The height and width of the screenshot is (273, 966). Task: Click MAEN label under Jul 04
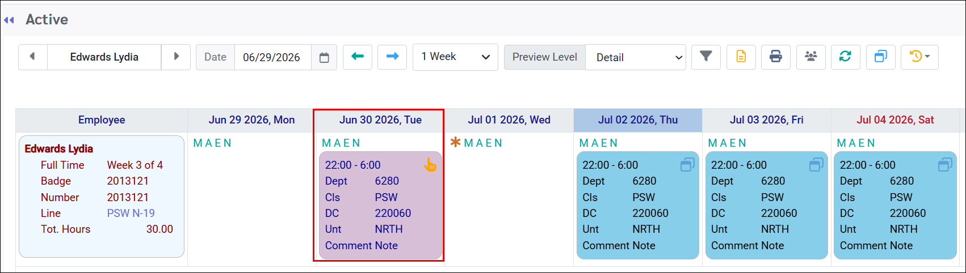coord(856,143)
